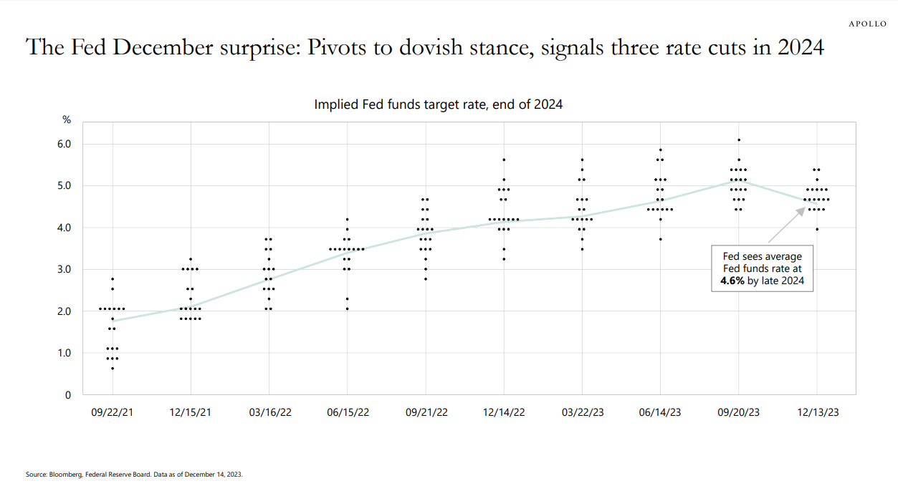Click the 12/15/21 x-axis date
The height and width of the screenshot is (491, 898).
[x=191, y=412]
